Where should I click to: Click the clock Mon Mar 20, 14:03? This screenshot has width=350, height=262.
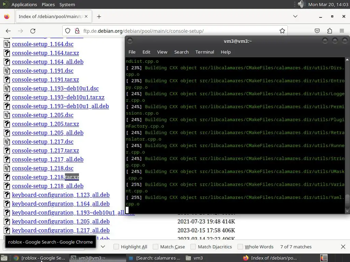(328, 4)
